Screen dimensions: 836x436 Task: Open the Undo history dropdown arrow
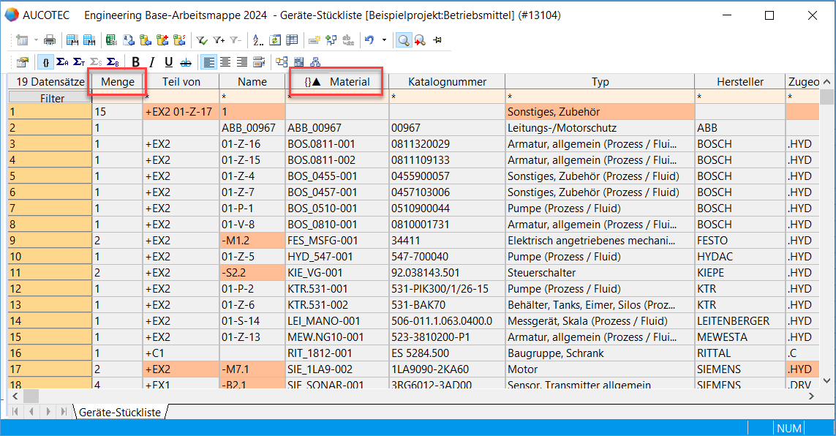tap(383, 40)
